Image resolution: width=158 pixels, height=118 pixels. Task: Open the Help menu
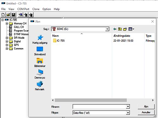[57, 9]
